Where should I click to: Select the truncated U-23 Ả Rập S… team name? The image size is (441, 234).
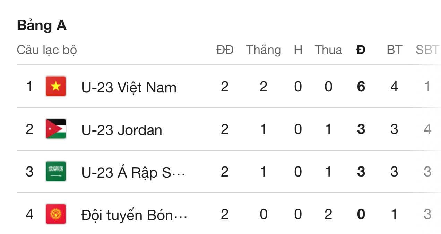pyautogui.click(x=133, y=173)
